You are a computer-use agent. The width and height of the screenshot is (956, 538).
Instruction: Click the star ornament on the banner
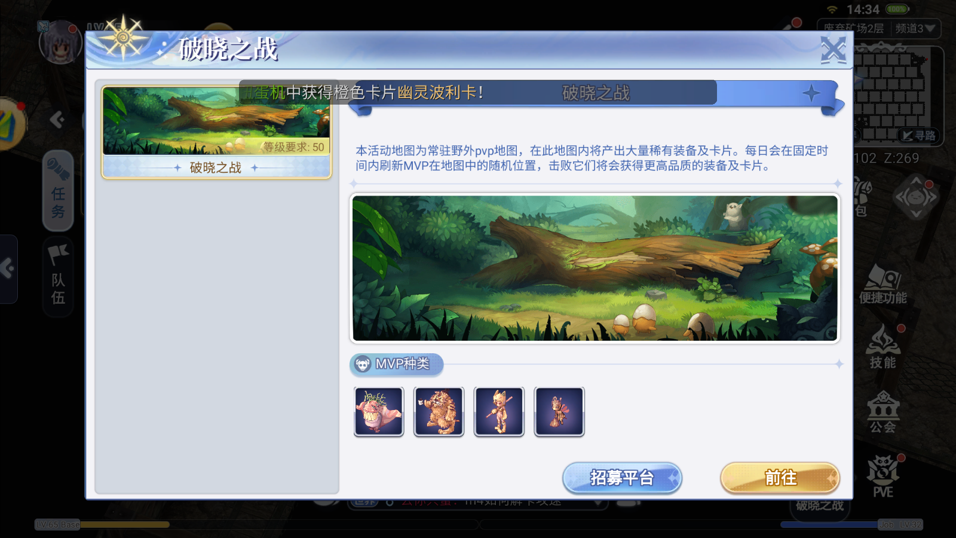coord(811,93)
